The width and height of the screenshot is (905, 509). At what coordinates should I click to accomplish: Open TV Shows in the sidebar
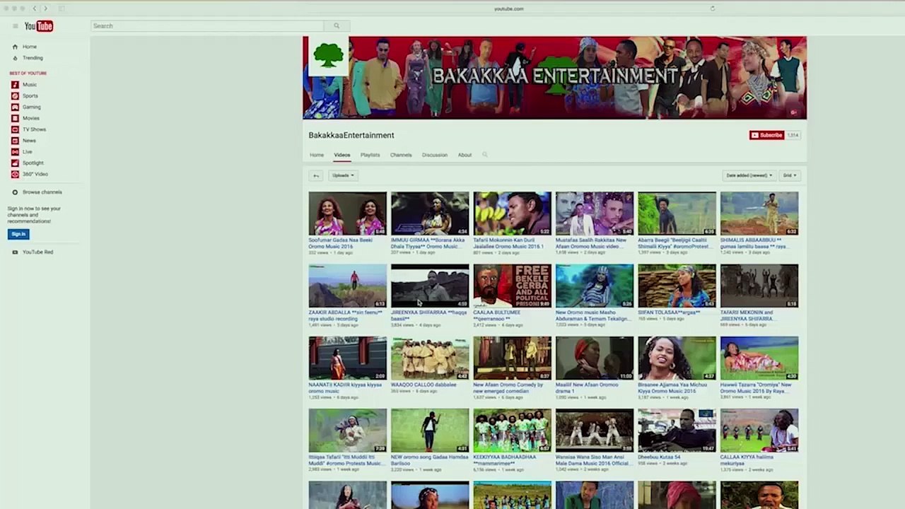34,129
